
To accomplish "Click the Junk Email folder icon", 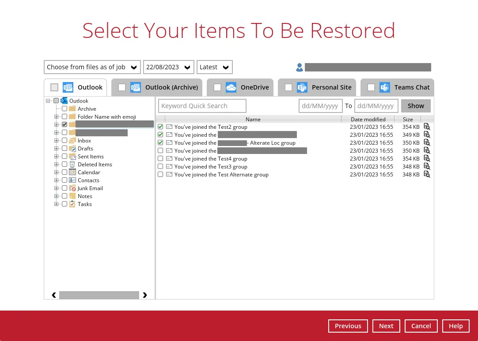I will 72,188.
